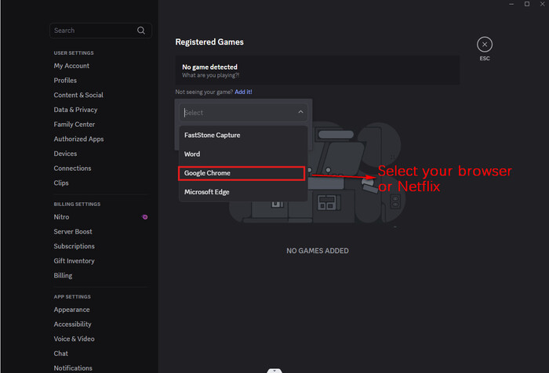This screenshot has width=549, height=373.
Task: Go to Content & Social settings
Action: (78, 95)
